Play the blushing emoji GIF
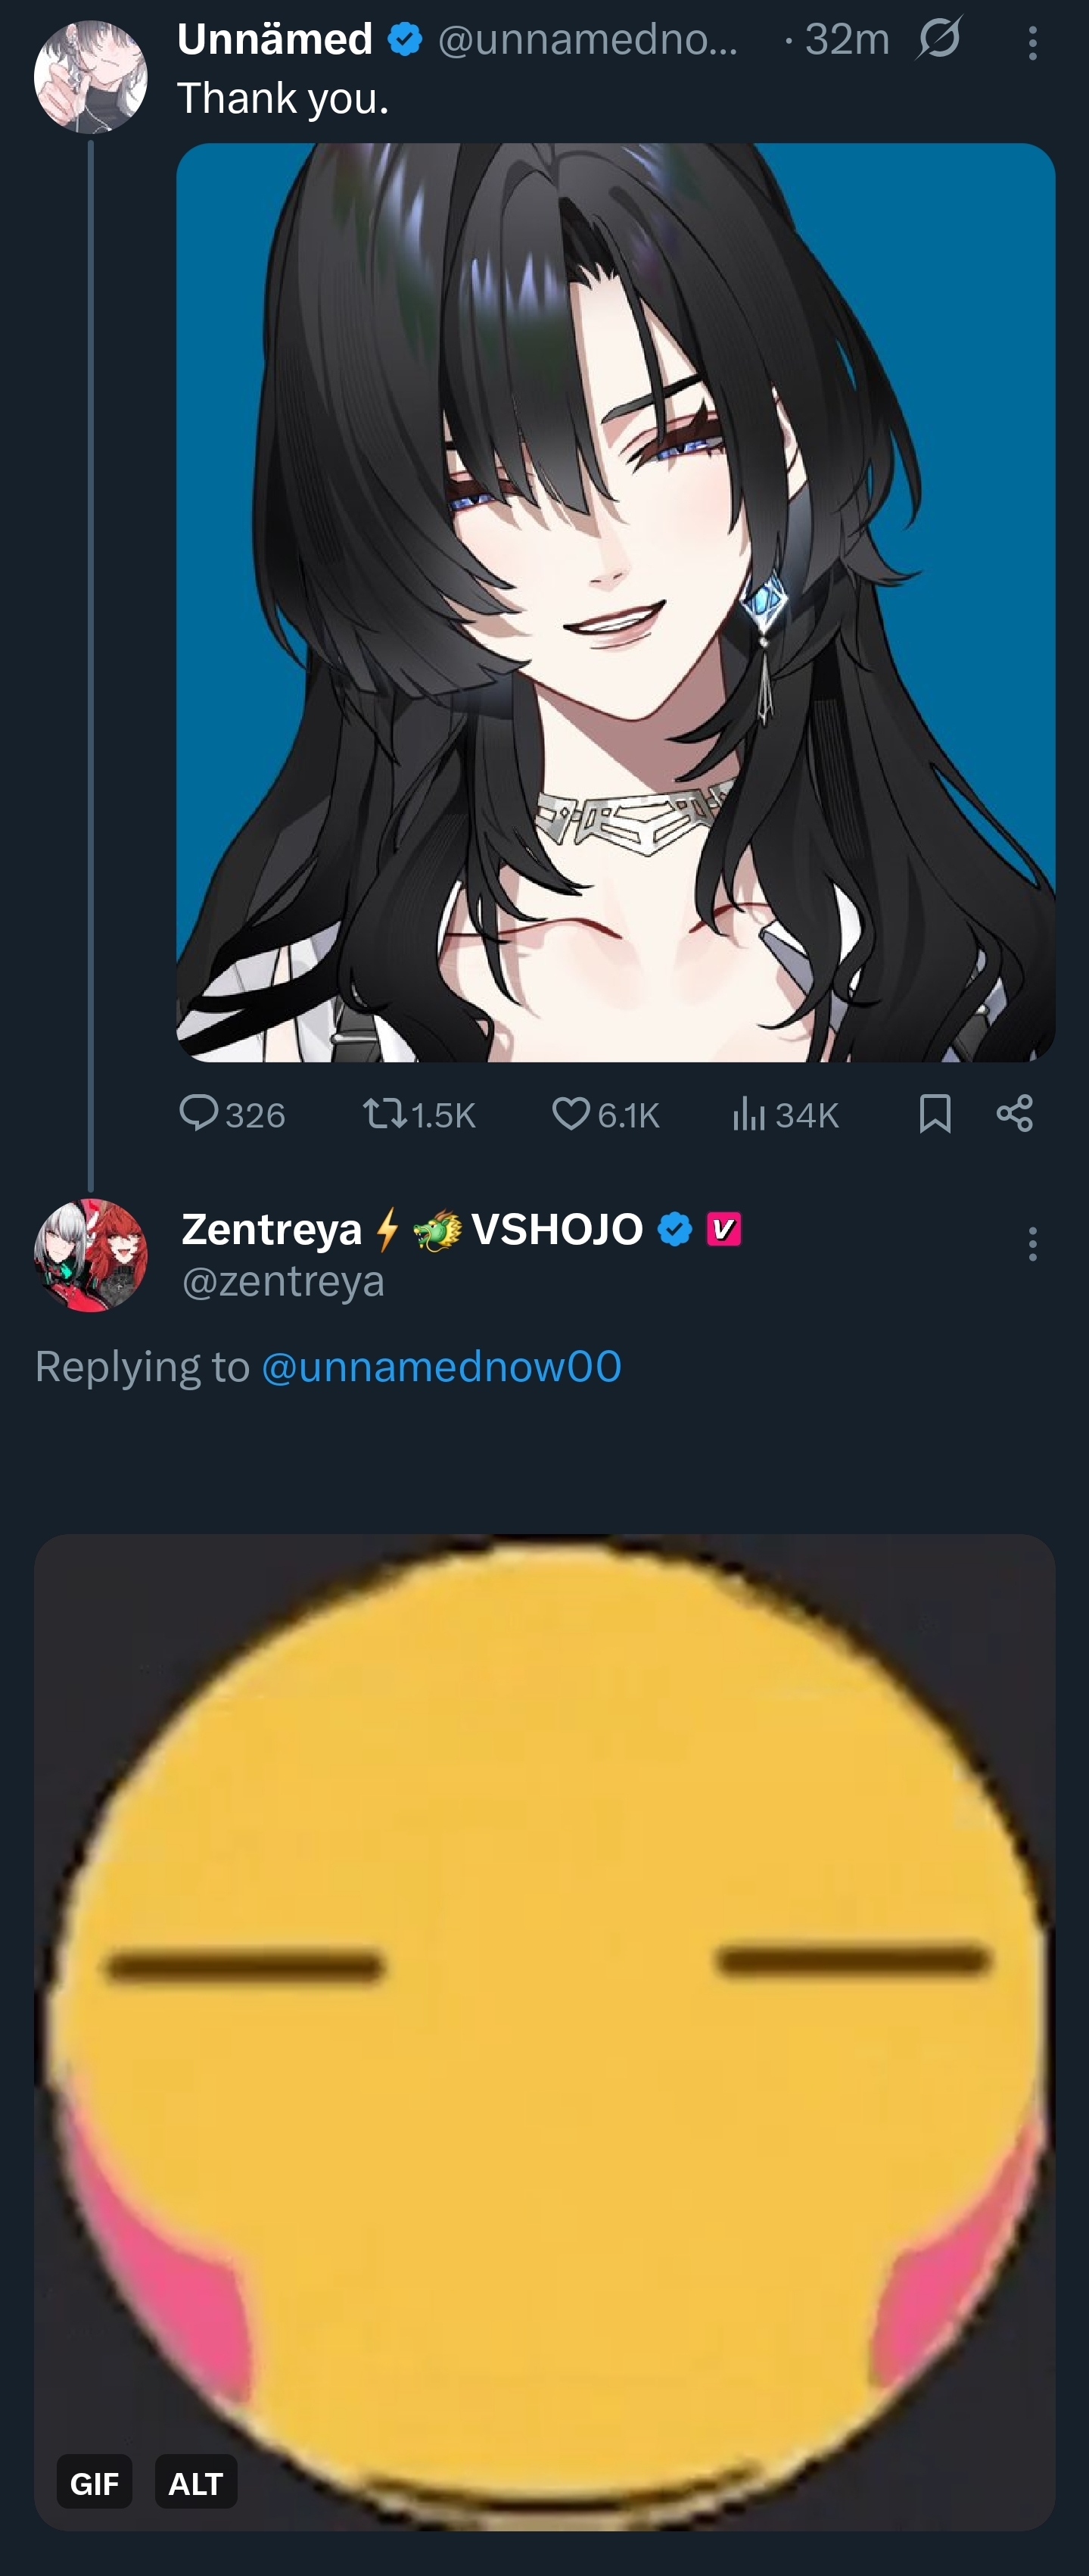1089x2576 pixels. click(545, 2032)
